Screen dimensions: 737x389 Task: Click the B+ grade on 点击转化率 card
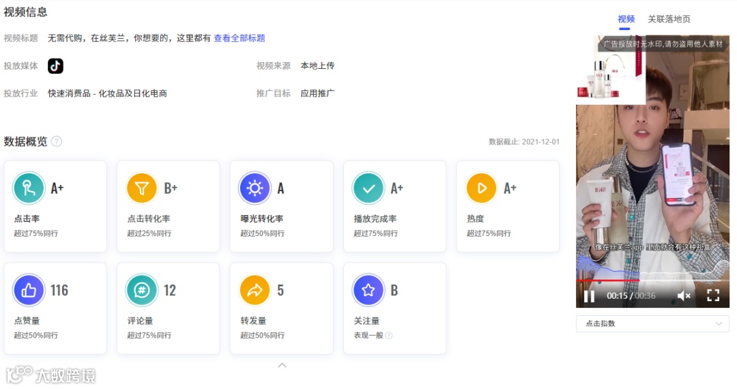point(171,188)
